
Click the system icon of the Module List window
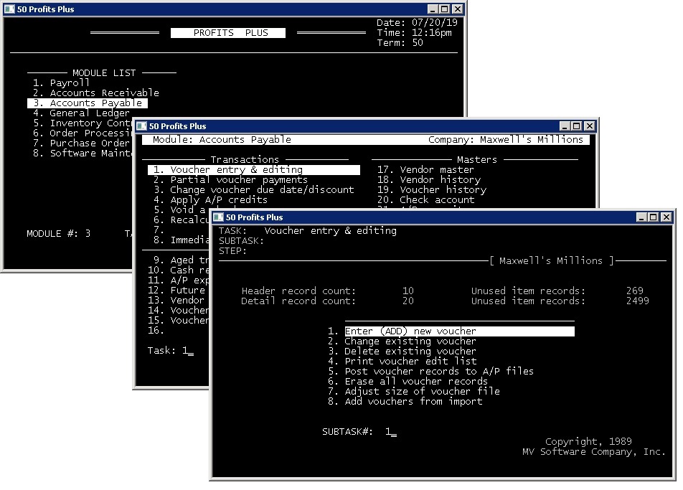[x=9, y=9]
